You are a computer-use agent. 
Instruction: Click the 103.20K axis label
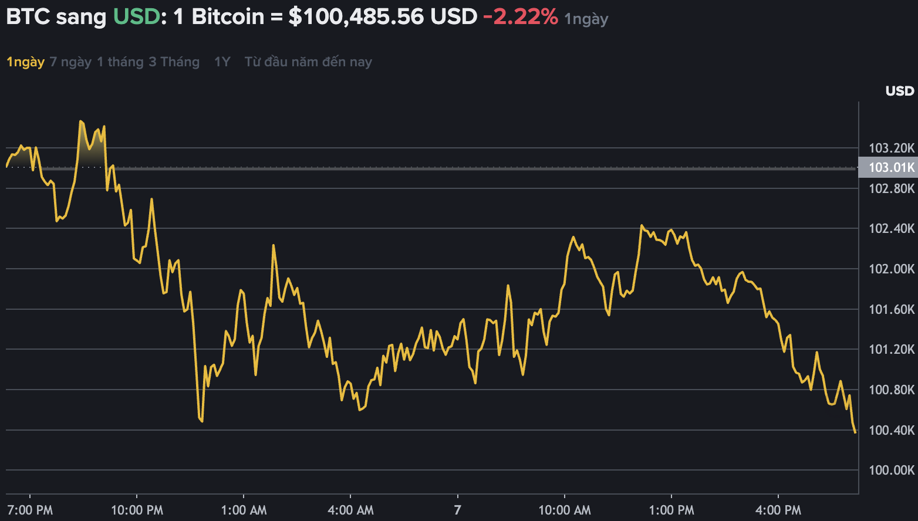point(891,148)
